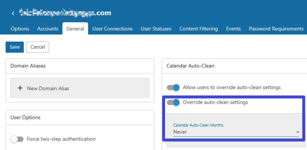This screenshot has height=150, width=307.
Task: Enable Force two-step authentication toggle
Action: pyautogui.click(x=17, y=139)
